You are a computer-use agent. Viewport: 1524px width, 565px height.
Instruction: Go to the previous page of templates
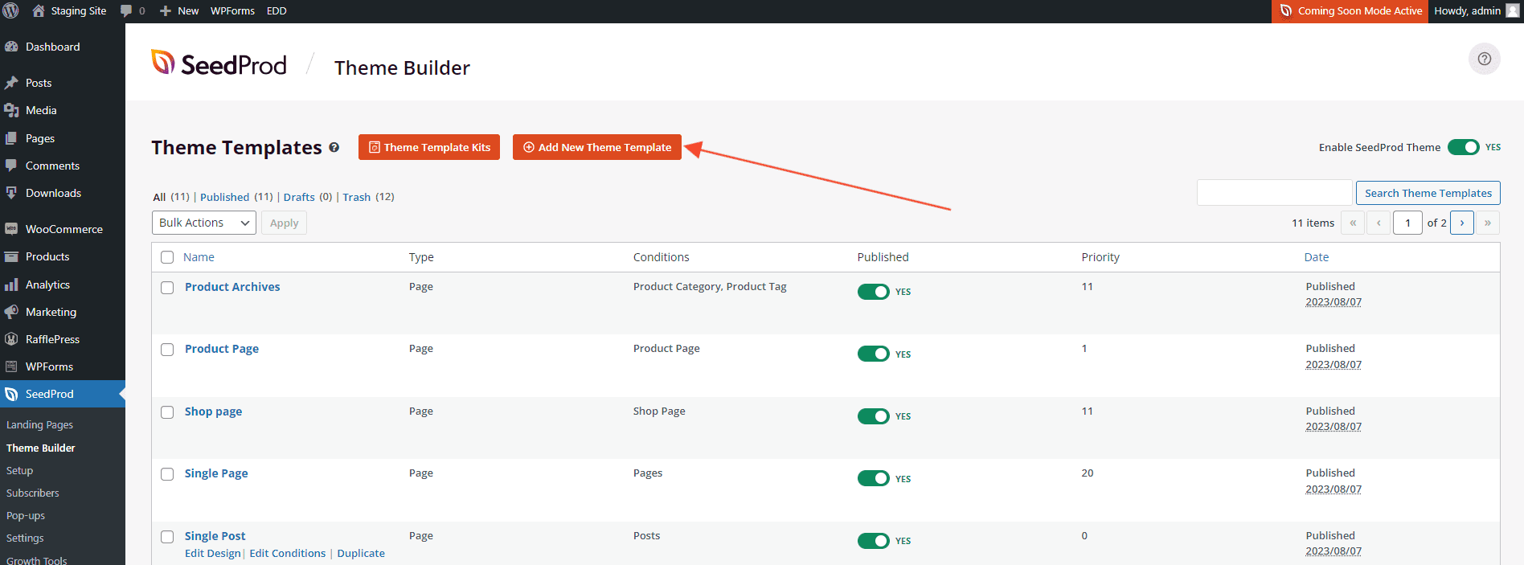(x=1379, y=223)
